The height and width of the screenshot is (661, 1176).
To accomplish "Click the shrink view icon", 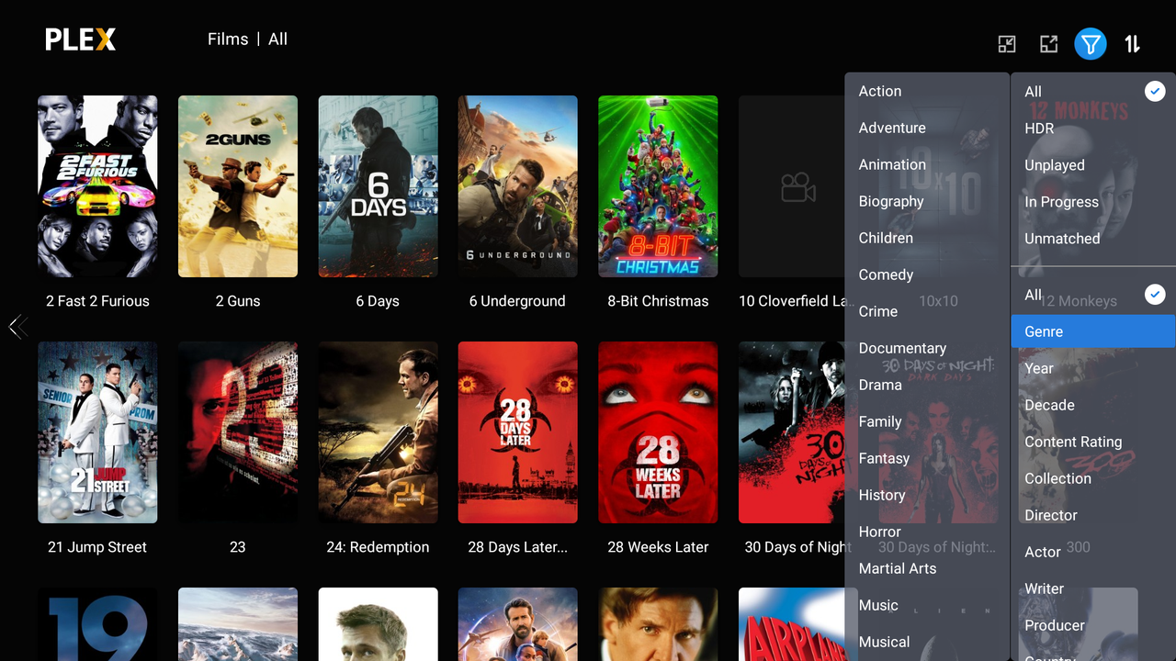I will [x=1007, y=44].
